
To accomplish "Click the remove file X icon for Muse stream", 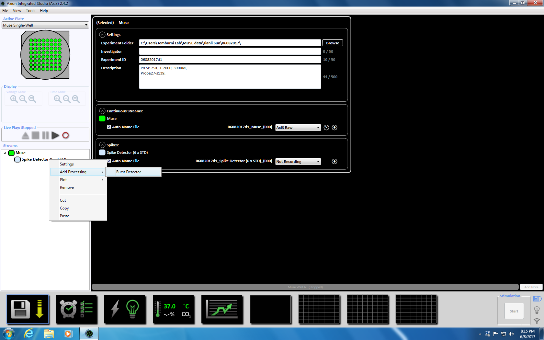I will 326,128.
